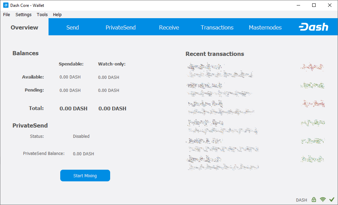
Task: Minimize the Dash Core window
Action: [298, 5]
